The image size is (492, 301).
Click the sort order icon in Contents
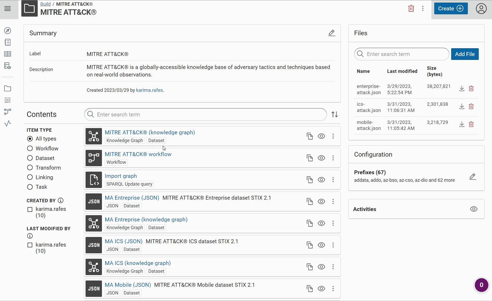click(335, 114)
